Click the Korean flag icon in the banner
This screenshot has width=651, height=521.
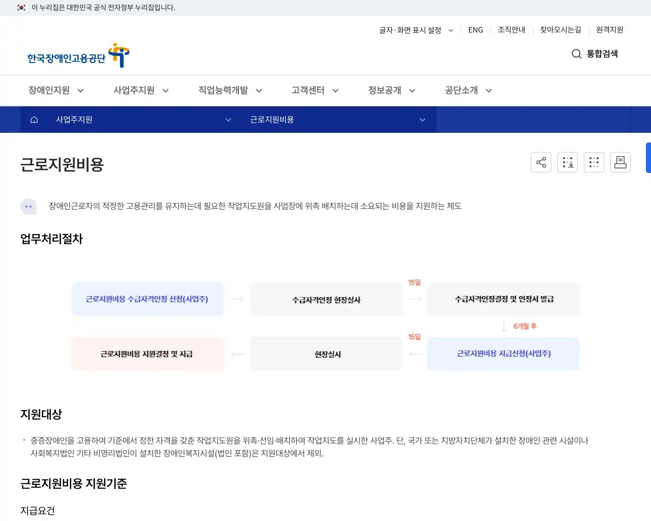click(x=21, y=8)
